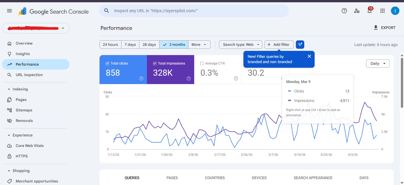The width and height of the screenshot is (404, 185).
Task: Click the Monday, Mar 9 tooltip heading
Action: [x=298, y=82]
